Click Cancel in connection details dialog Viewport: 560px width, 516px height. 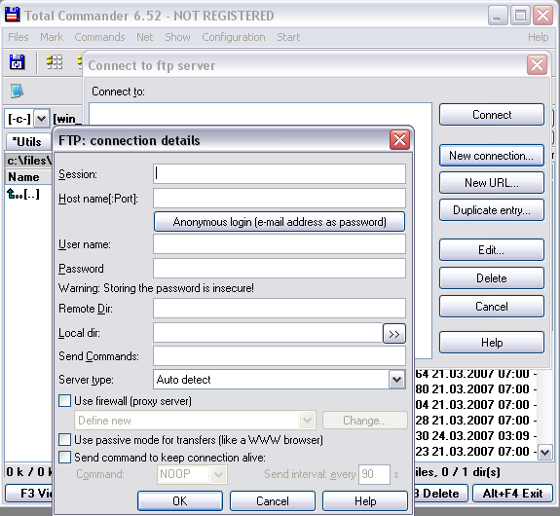273,500
